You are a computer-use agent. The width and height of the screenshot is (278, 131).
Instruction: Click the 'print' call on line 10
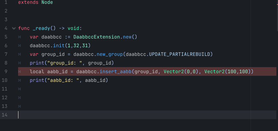37,80
